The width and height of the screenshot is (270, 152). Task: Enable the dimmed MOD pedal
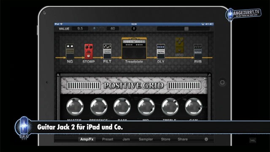(179, 45)
